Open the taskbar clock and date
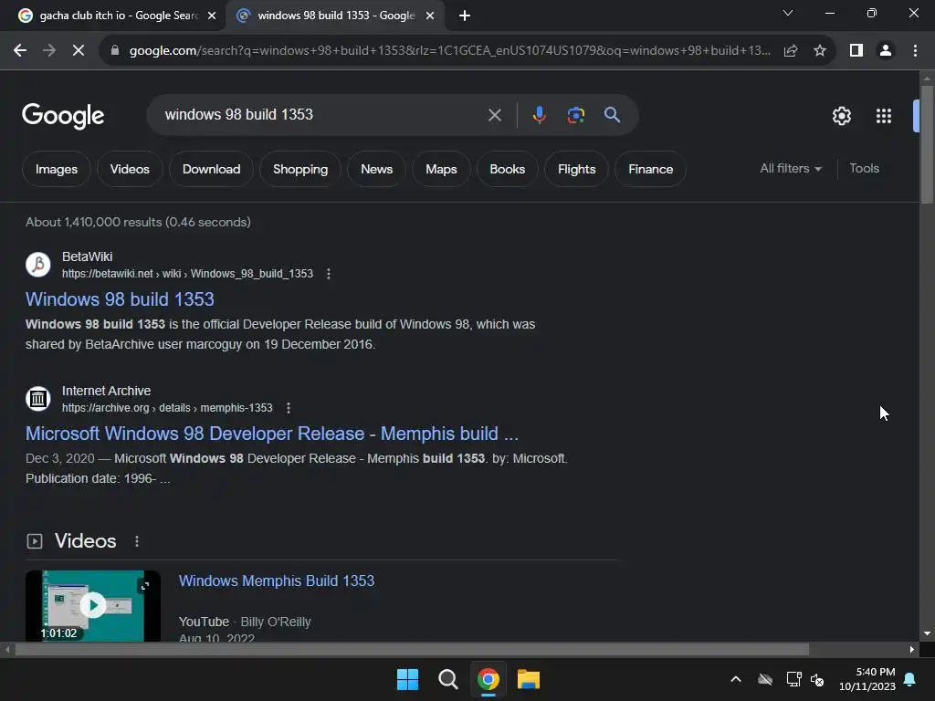Viewport: 935px width, 701px height. click(x=867, y=679)
